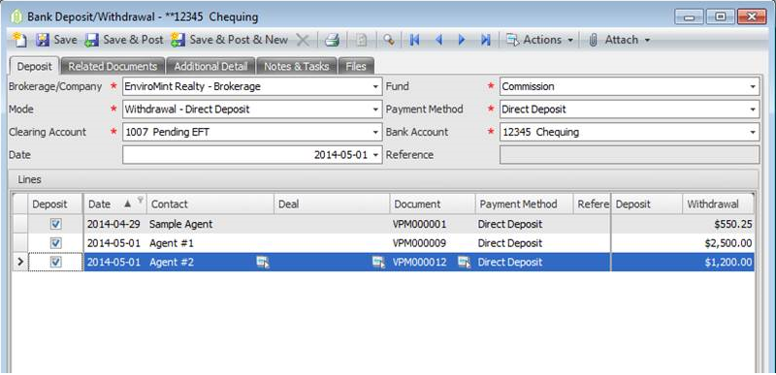Toggle the Agent #1 deposit checkbox
Screen dimensions: 776x375
coord(56,243)
